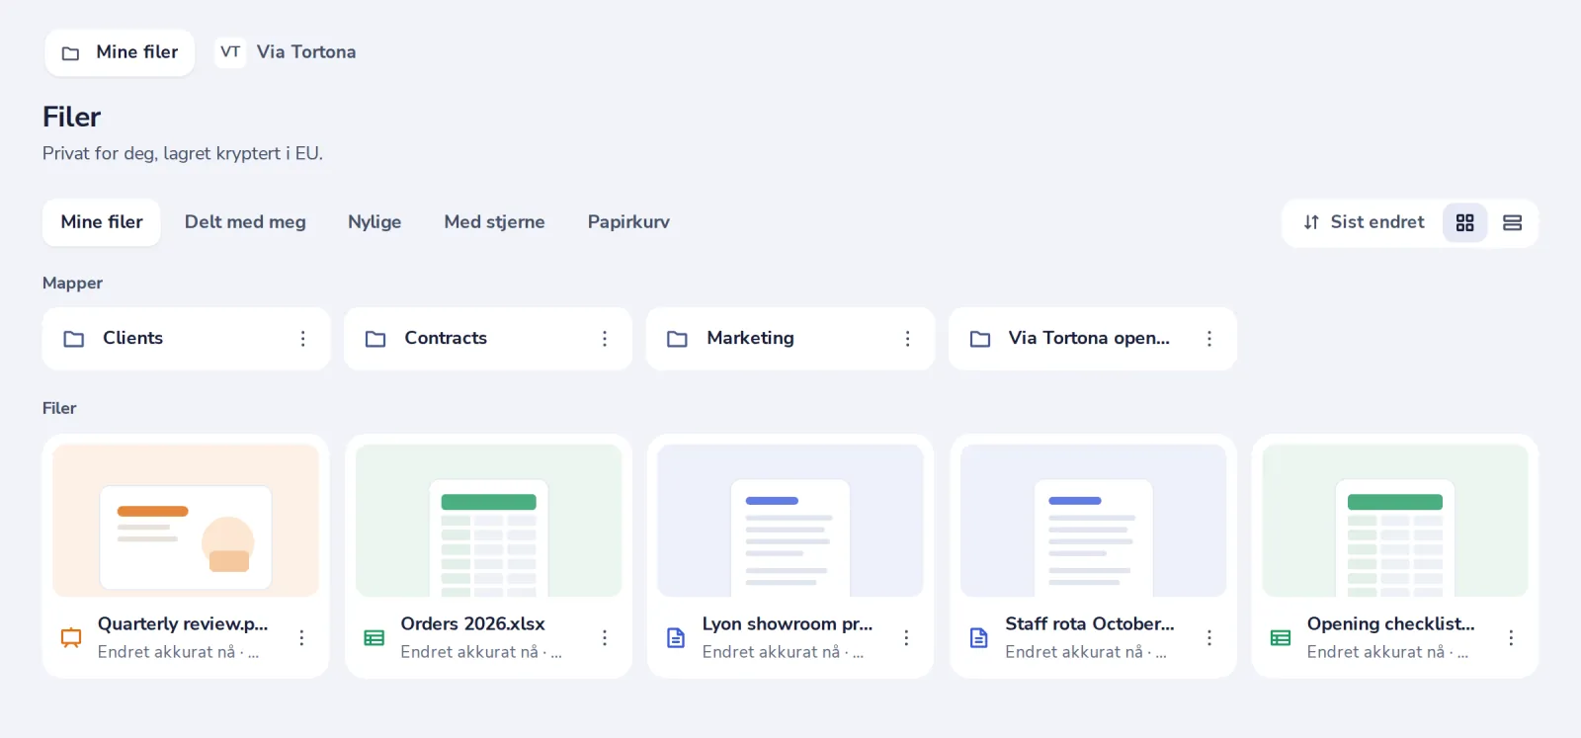Image resolution: width=1581 pixels, height=738 pixels.
Task: Click the Orders 2026.xlsx file name
Action: [472, 624]
